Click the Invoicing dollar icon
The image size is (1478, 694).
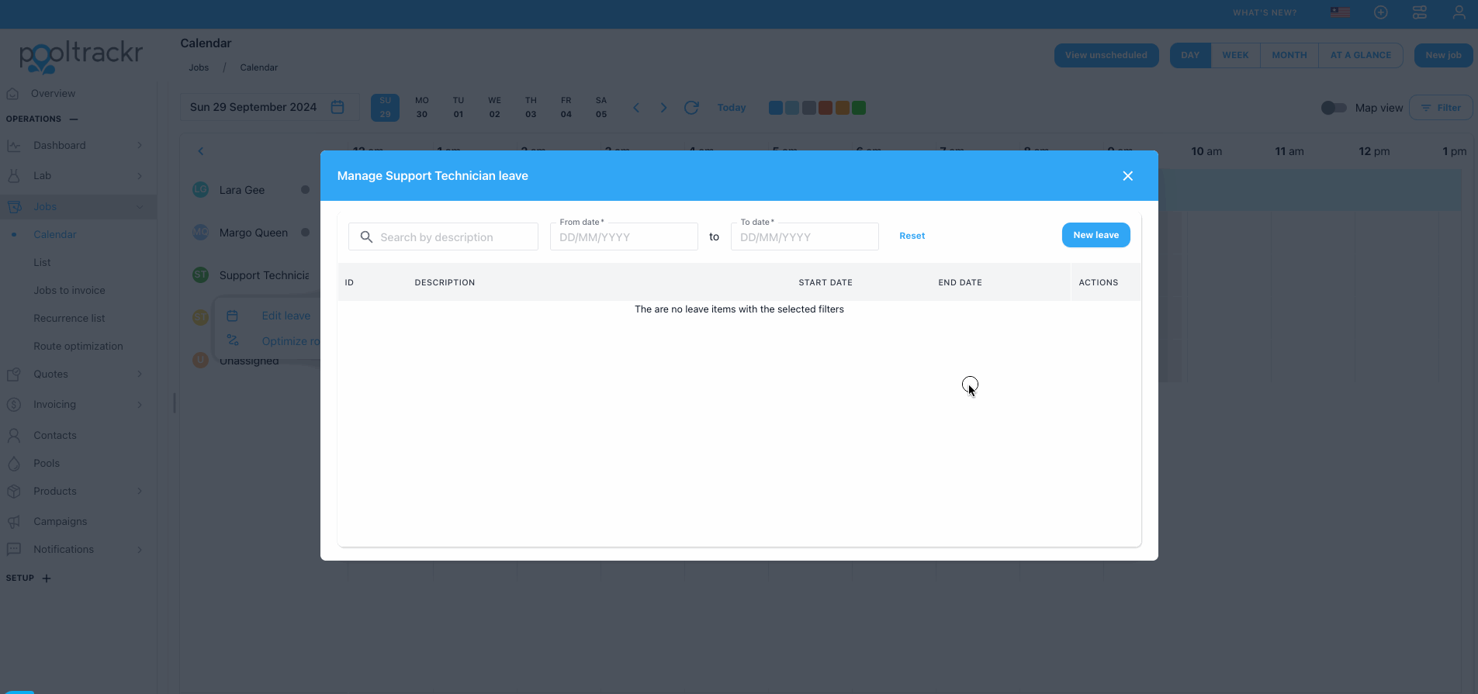point(14,404)
